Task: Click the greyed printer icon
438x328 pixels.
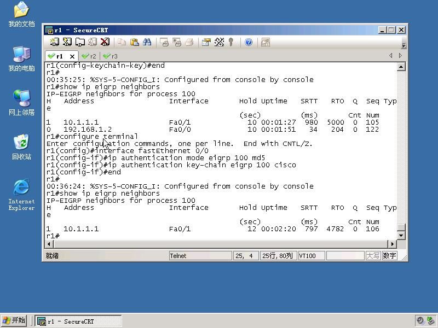Action: click(189, 42)
